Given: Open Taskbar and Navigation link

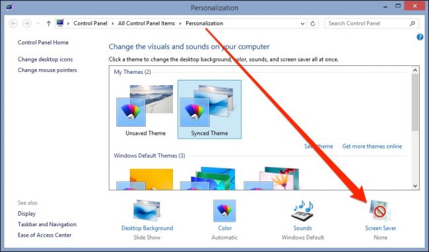Looking at the screenshot, I should (47, 224).
